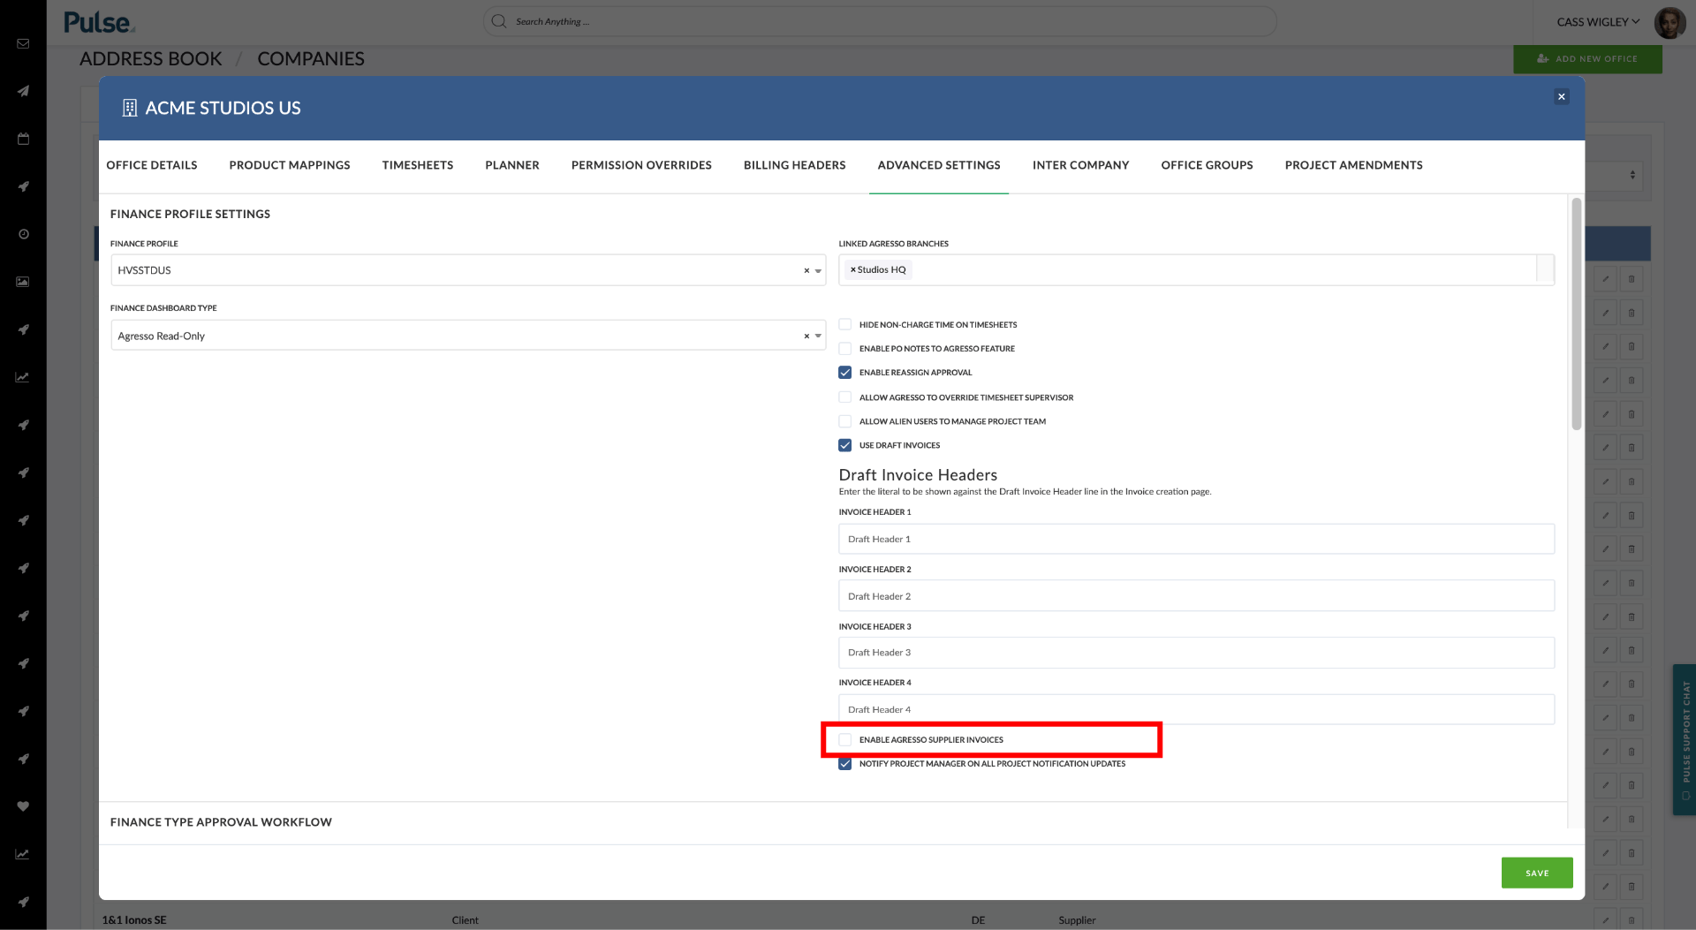Screen dimensions: 1696x930
Task: Click the dialog's vertical scrollbar
Action: (1577, 314)
